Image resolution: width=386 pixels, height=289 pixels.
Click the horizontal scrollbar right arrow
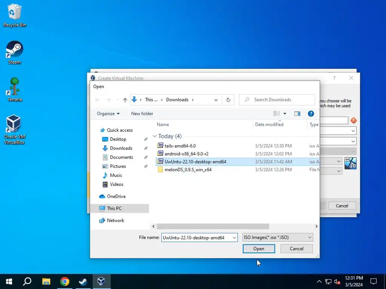[x=316, y=226]
